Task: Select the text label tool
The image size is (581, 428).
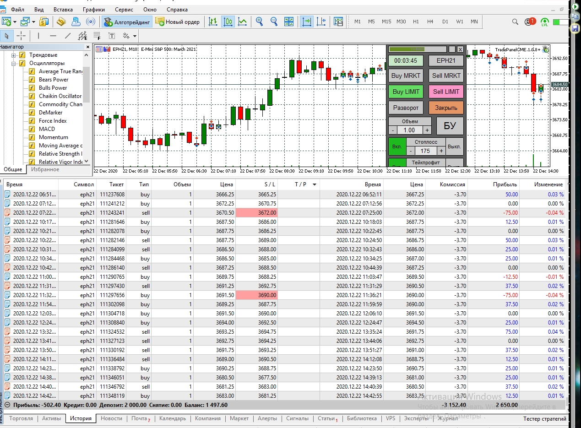Action: [x=112, y=36]
